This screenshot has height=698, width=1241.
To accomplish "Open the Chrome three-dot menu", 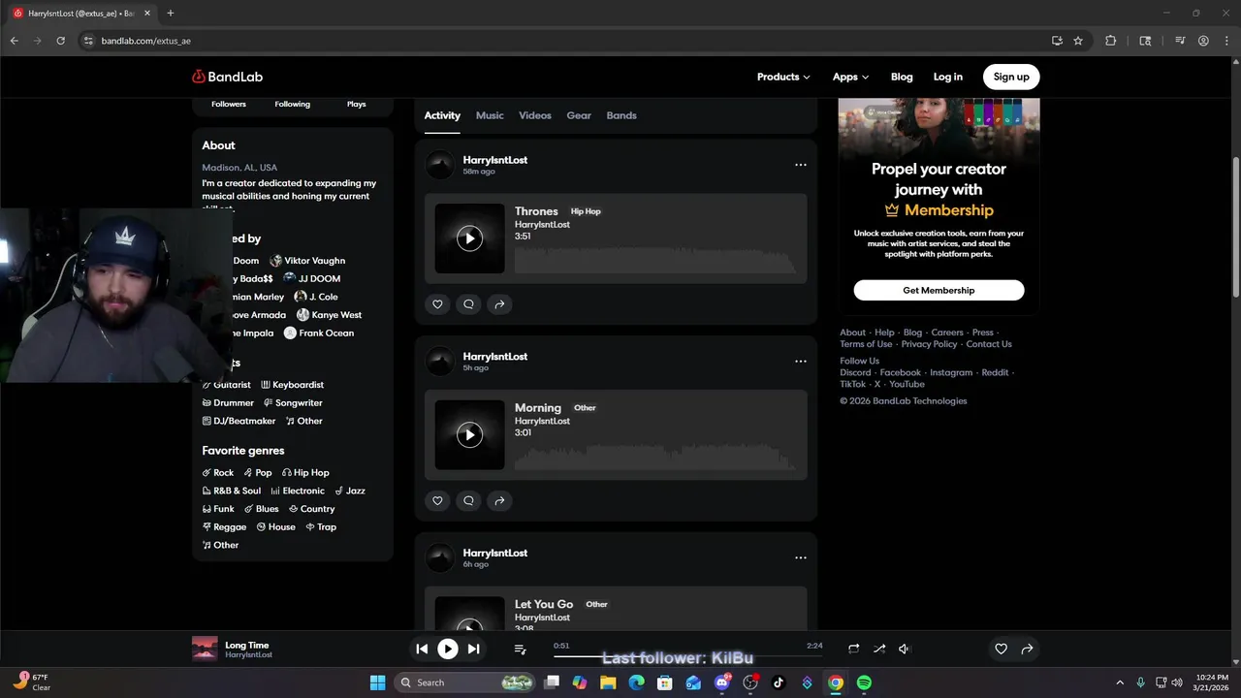I will click(x=1225, y=41).
